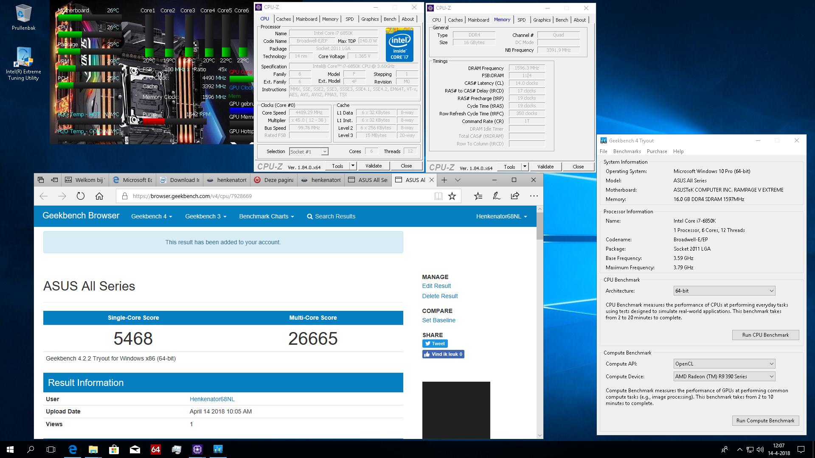Open the AIDA64 taskbar icon

point(155,450)
